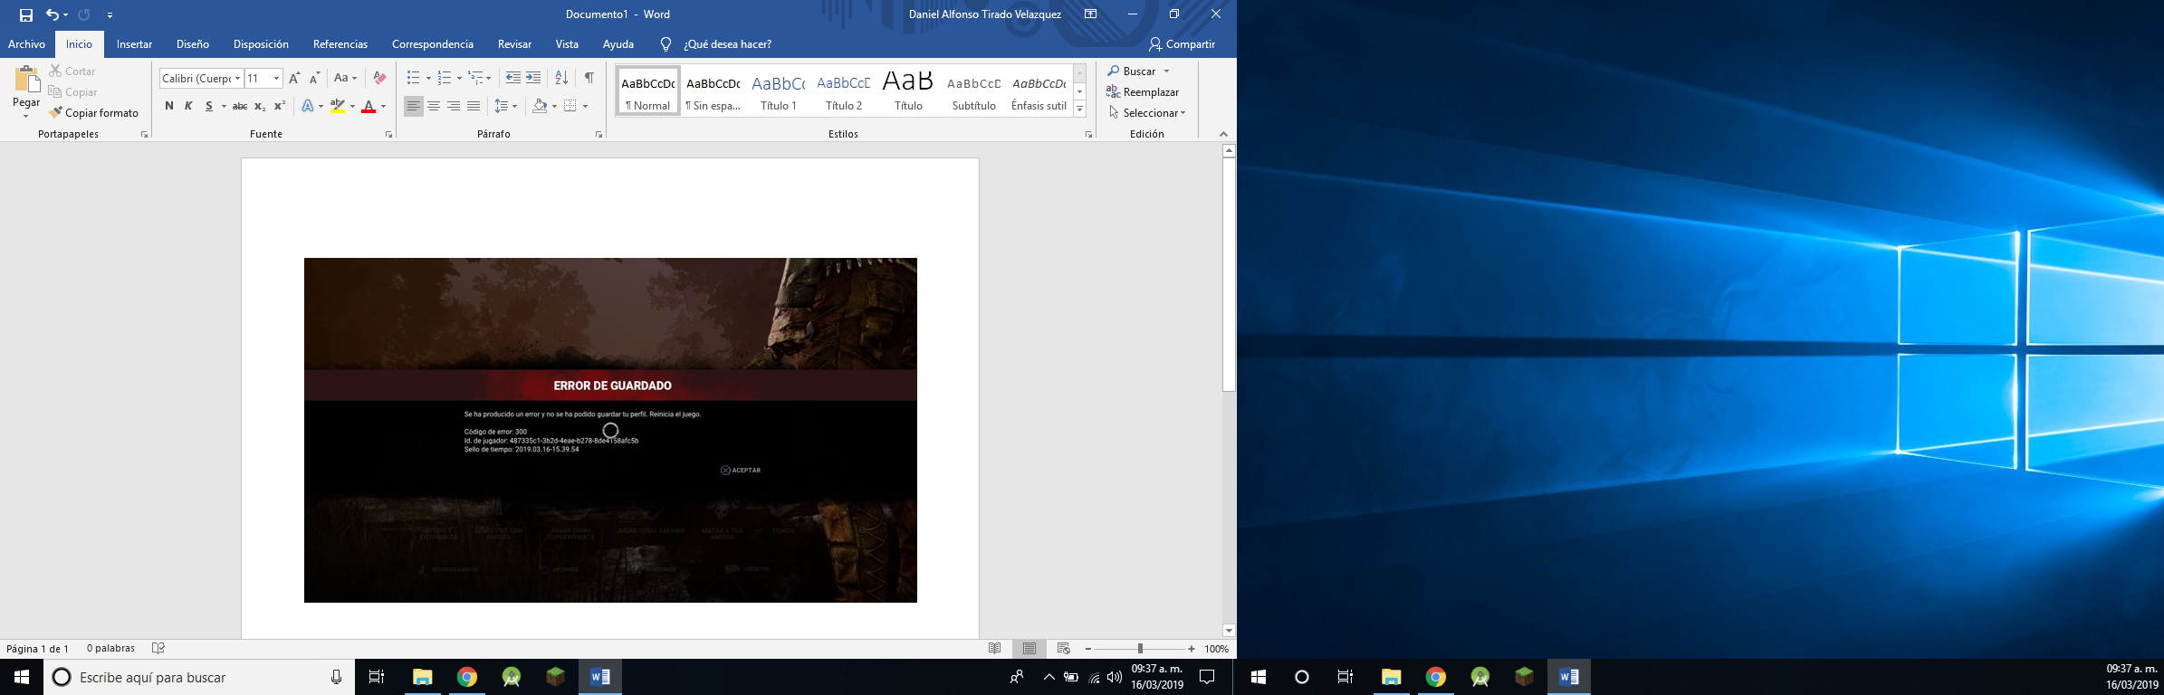This screenshot has width=2164, height=695.
Task: Open the Estilos pane launcher
Action: pos(1088,134)
